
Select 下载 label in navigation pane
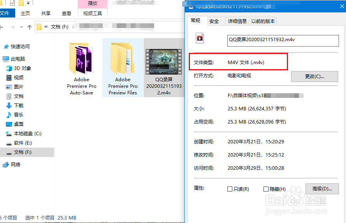coord(19,106)
